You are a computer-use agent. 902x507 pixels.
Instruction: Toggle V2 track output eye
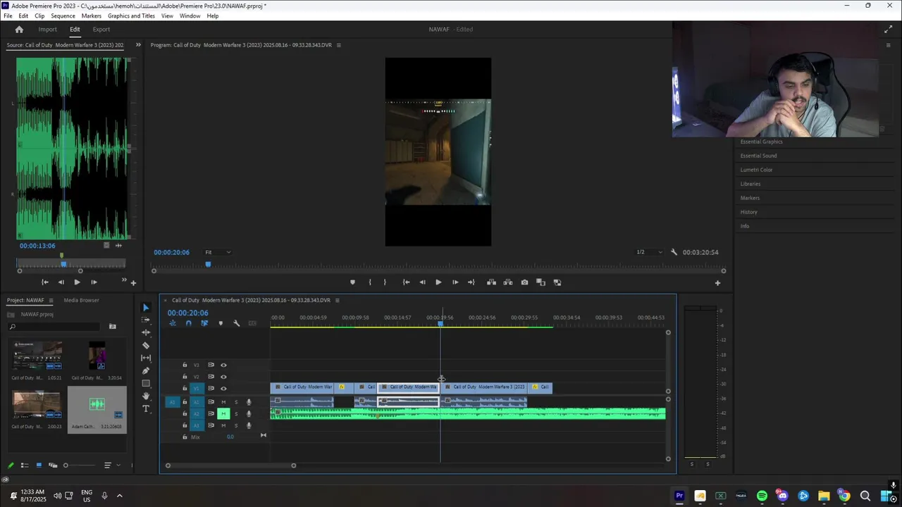coord(223,377)
